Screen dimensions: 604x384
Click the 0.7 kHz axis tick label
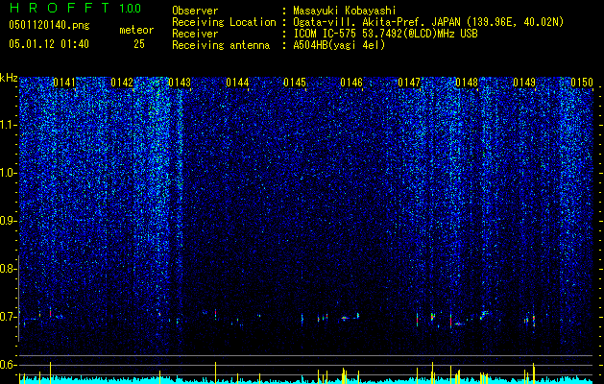[9, 317]
